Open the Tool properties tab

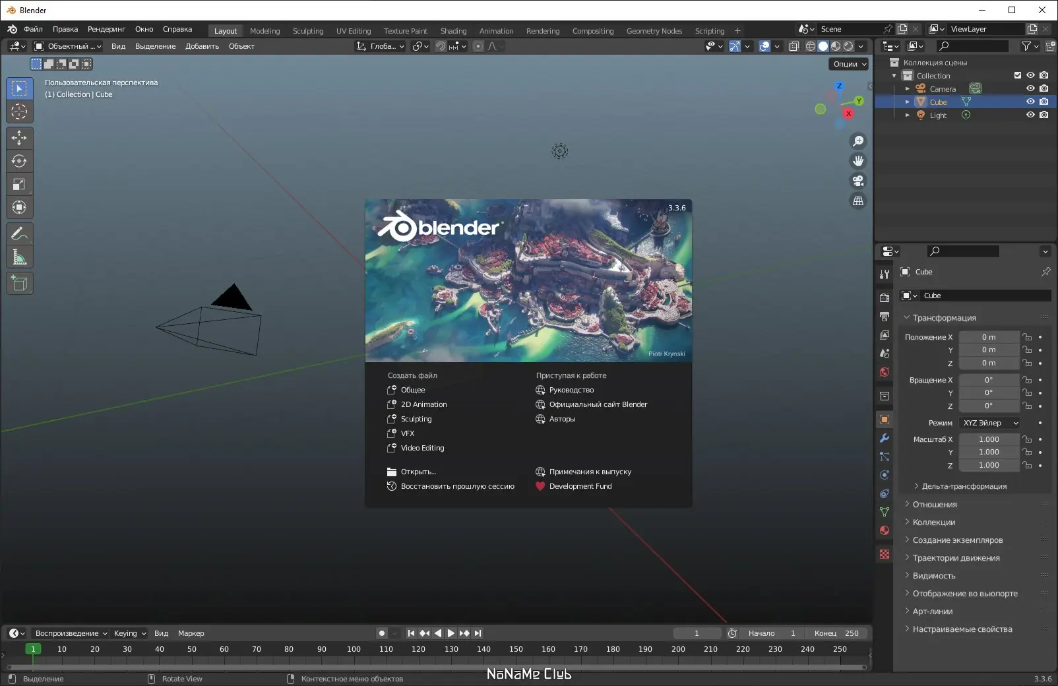[885, 274]
